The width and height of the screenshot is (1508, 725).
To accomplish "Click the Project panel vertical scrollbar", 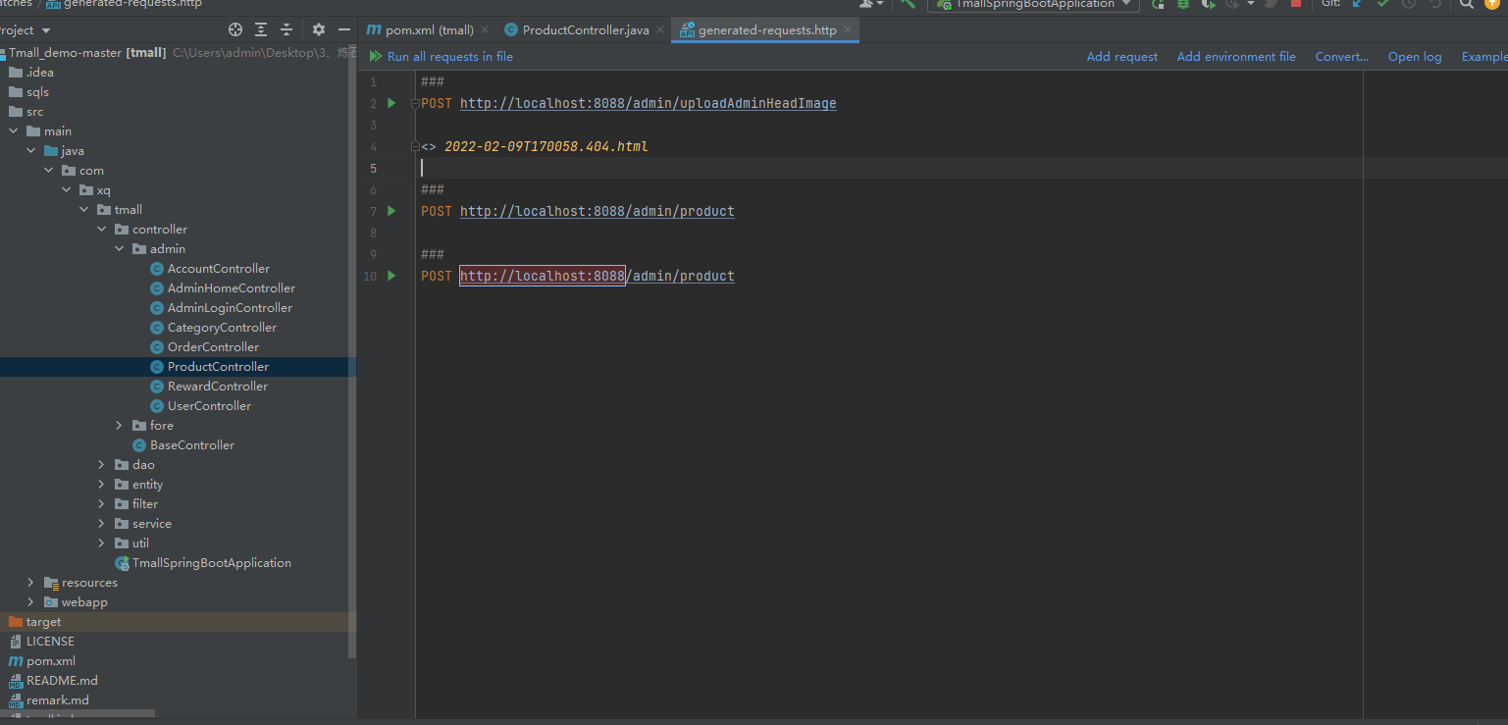I will pyautogui.click(x=353, y=353).
